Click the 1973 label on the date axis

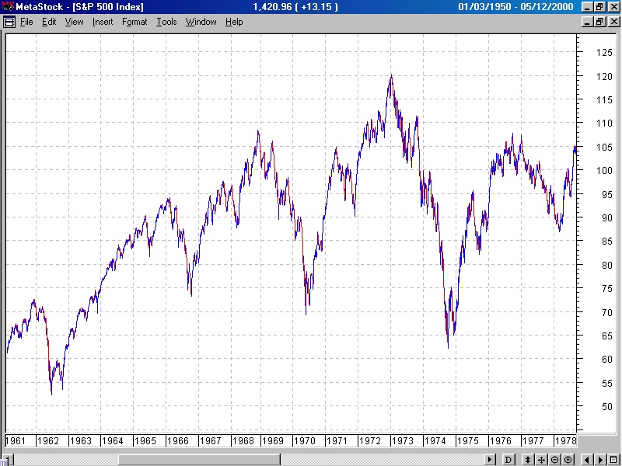pyautogui.click(x=402, y=440)
